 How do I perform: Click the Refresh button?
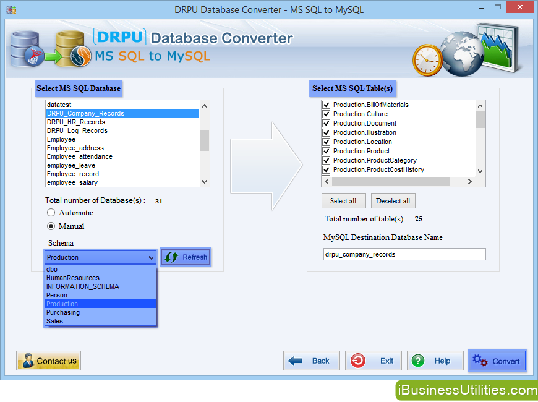coord(186,257)
